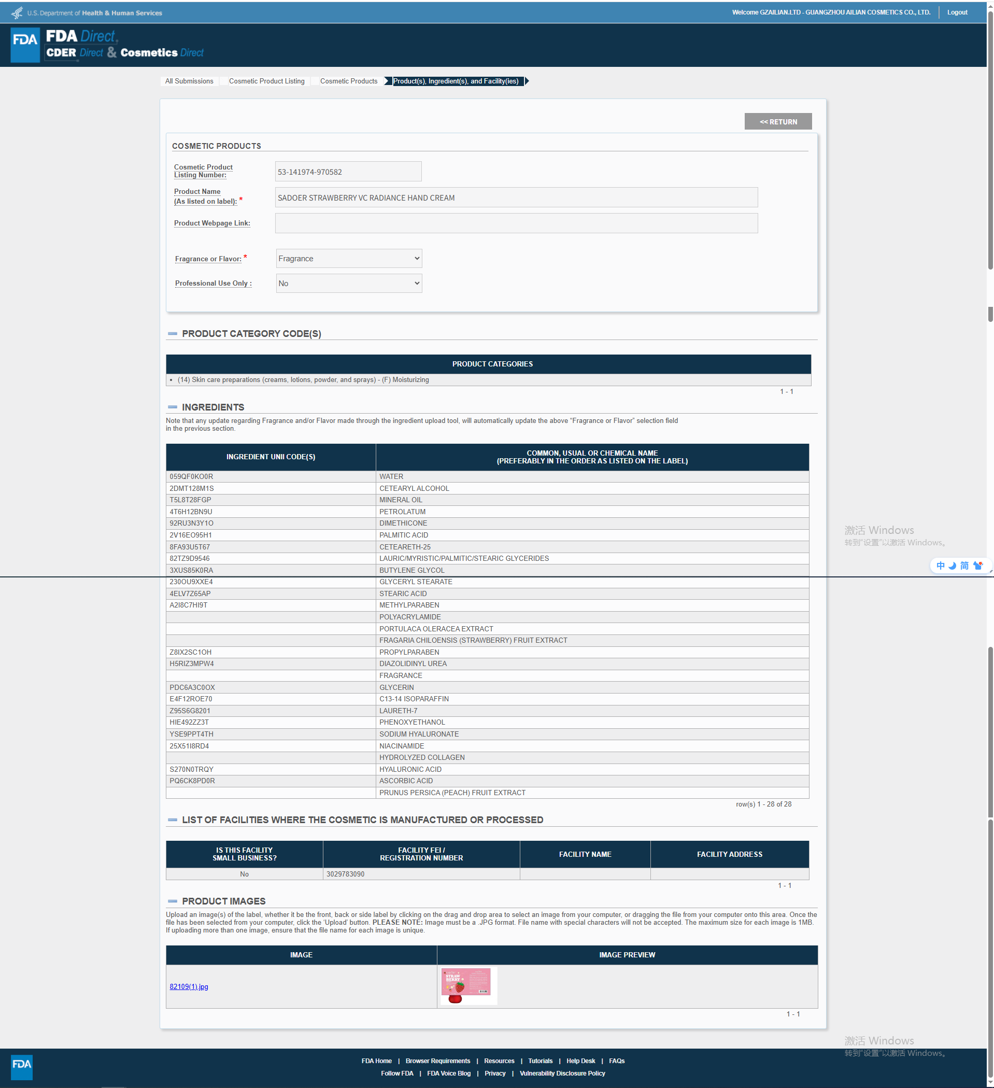Open the 82109(1).jpg image link
The image size is (994, 1088).
(189, 986)
